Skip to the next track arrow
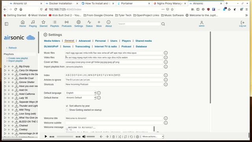 [107, 137]
